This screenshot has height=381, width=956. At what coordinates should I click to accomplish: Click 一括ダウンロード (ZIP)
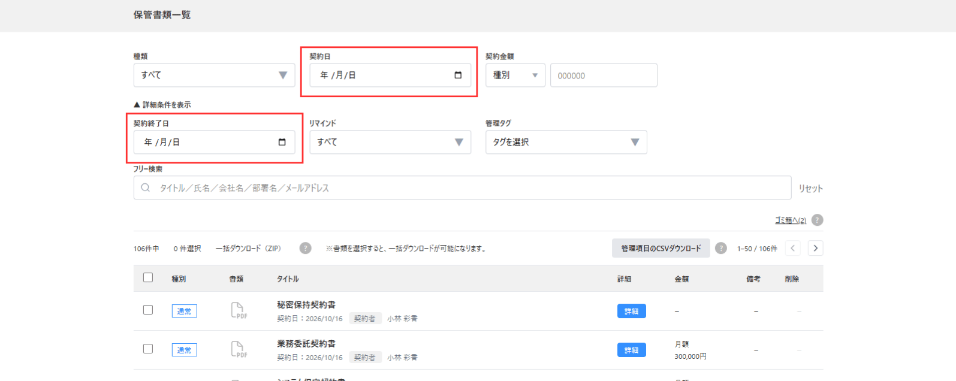pyautogui.click(x=248, y=248)
